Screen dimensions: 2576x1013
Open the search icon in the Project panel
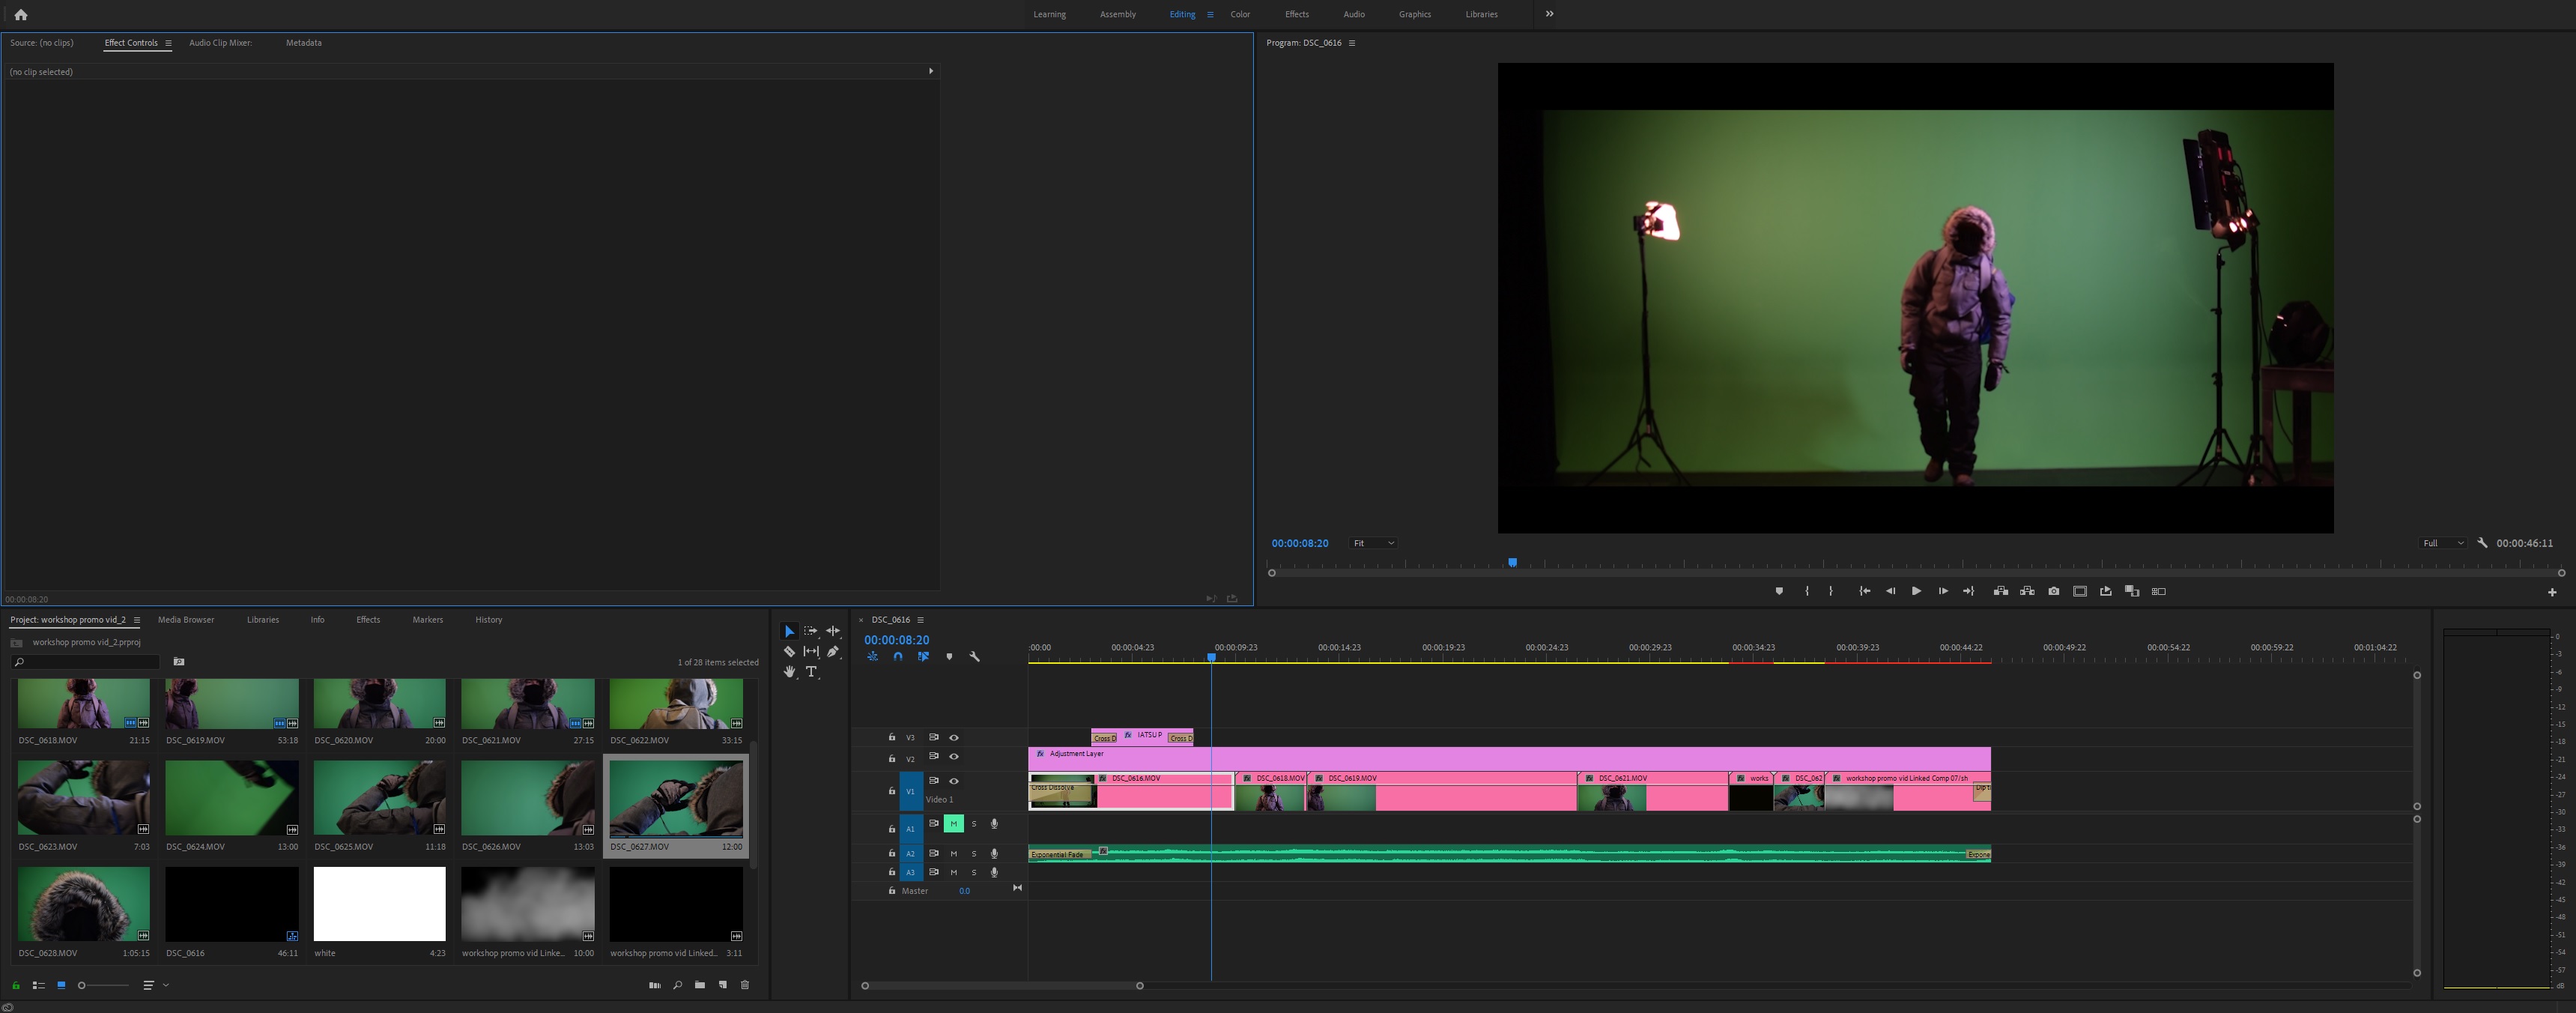pos(677,985)
